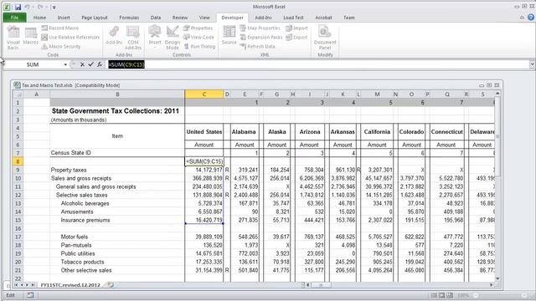Expand the Name Box dropdown
Image resolution: width=536 pixels, height=301 pixels.
(x=65, y=64)
